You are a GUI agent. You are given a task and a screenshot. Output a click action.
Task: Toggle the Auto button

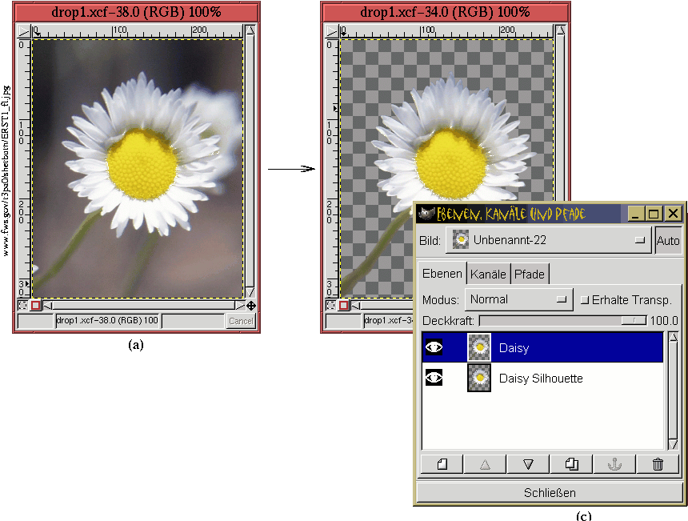click(x=667, y=239)
